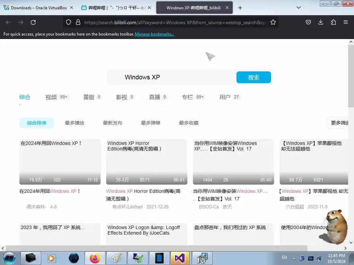This screenshot has width=354, height=265.
Task: Open the extensions puzzle icon
Action: coord(333,22)
